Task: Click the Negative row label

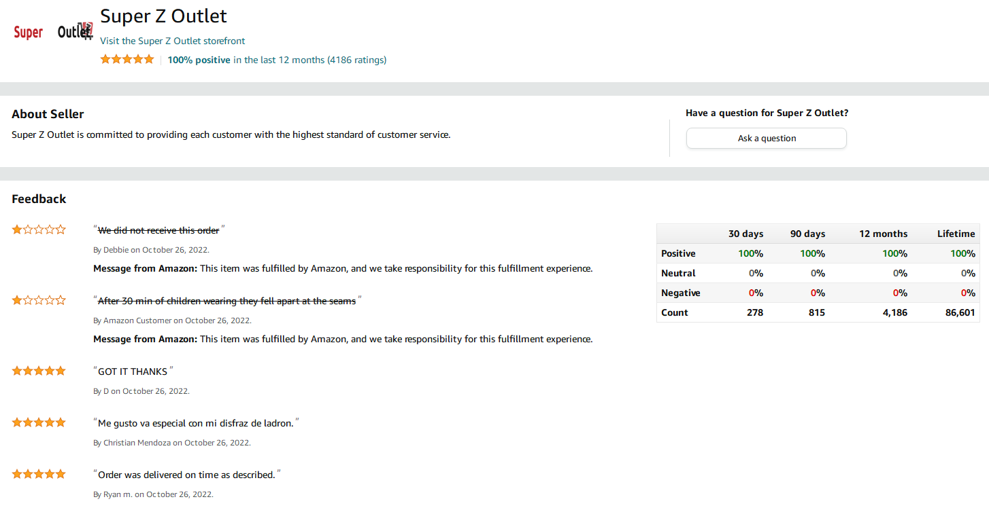Action: tap(681, 293)
